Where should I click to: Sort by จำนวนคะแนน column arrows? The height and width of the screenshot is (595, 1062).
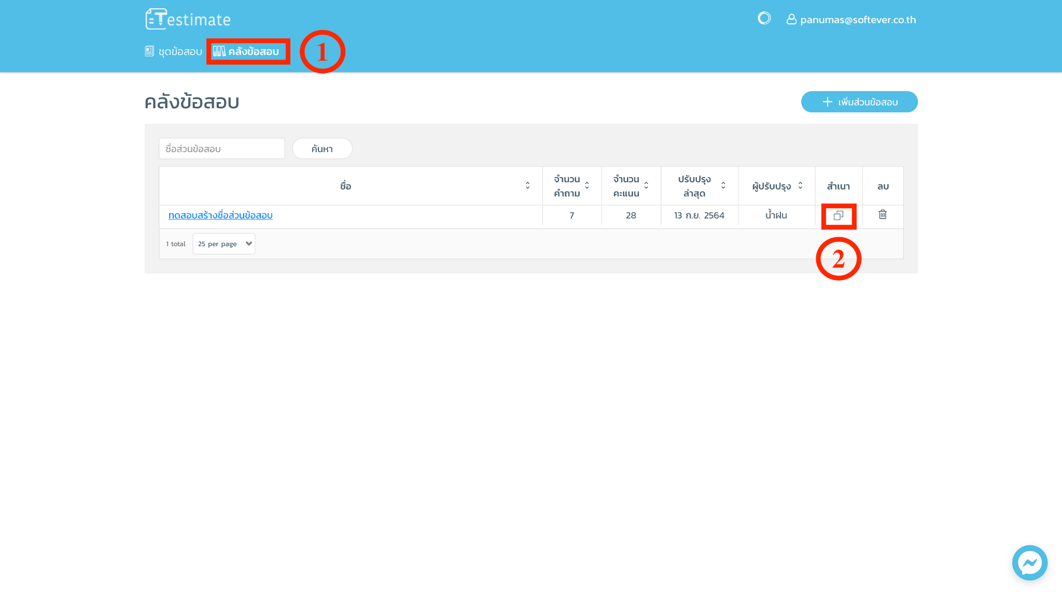(646, 185)
